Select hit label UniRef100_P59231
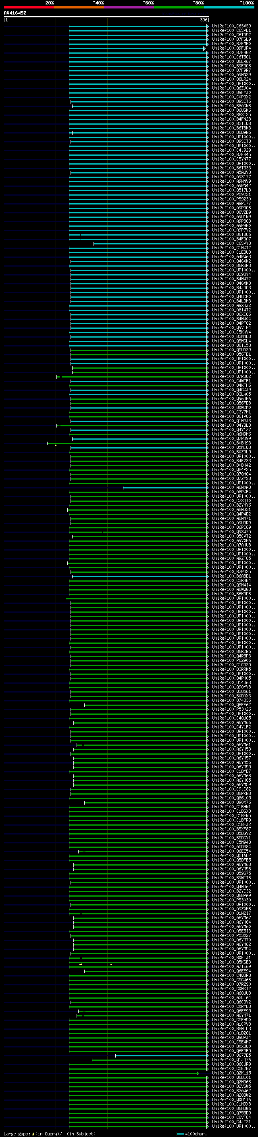Image resolution: width=258 pixels, height=1137 pixels. point(231,195)
